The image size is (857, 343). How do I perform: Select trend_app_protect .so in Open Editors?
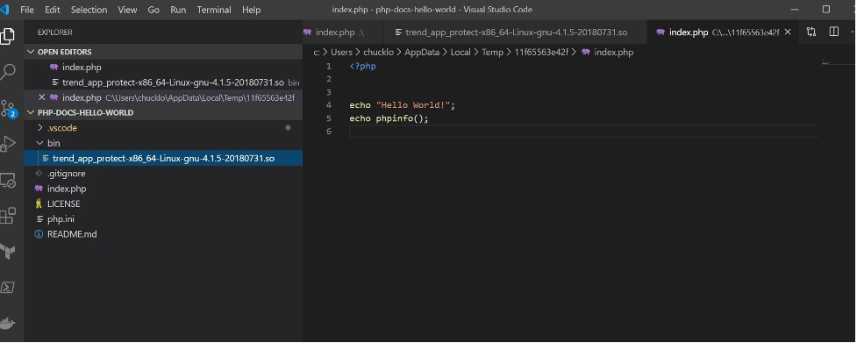coord(163,82)
